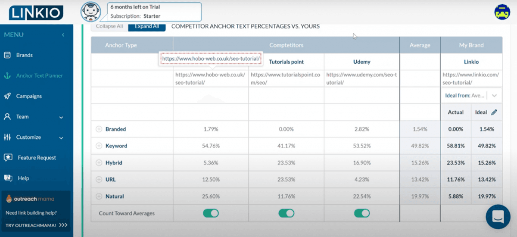Open Brands in sidebar

tap(25, 55)
